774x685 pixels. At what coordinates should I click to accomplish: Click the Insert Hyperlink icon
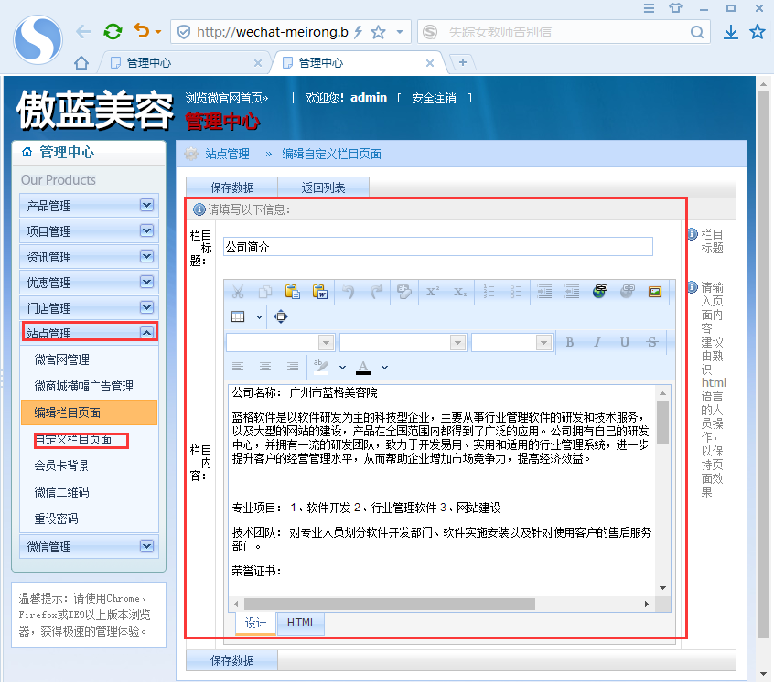tap(601, 290)
